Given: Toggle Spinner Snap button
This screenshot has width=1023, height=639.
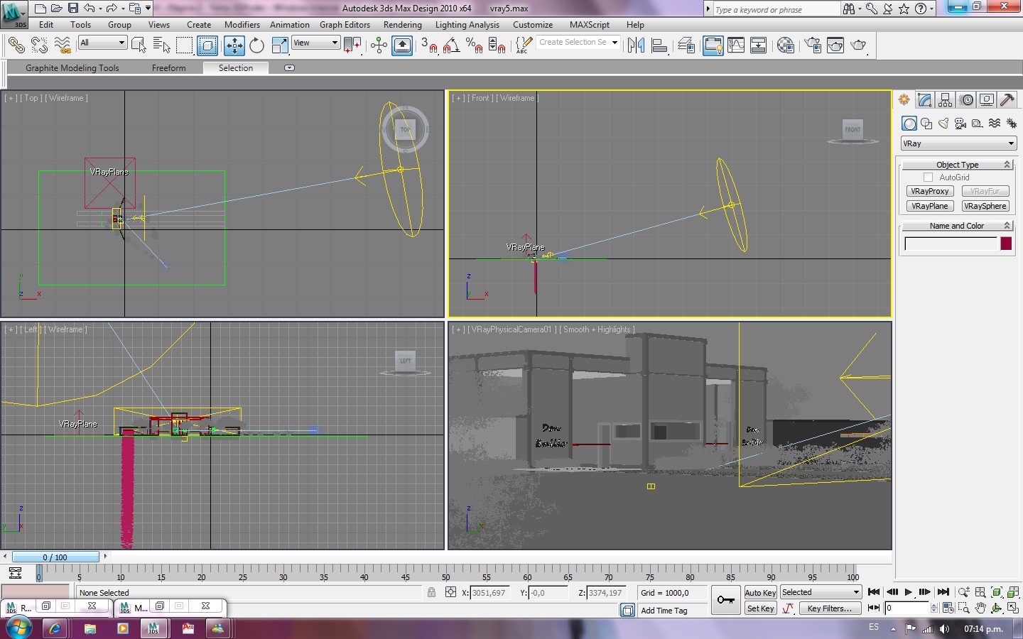Looking at the screenshot, I should 497,45.
